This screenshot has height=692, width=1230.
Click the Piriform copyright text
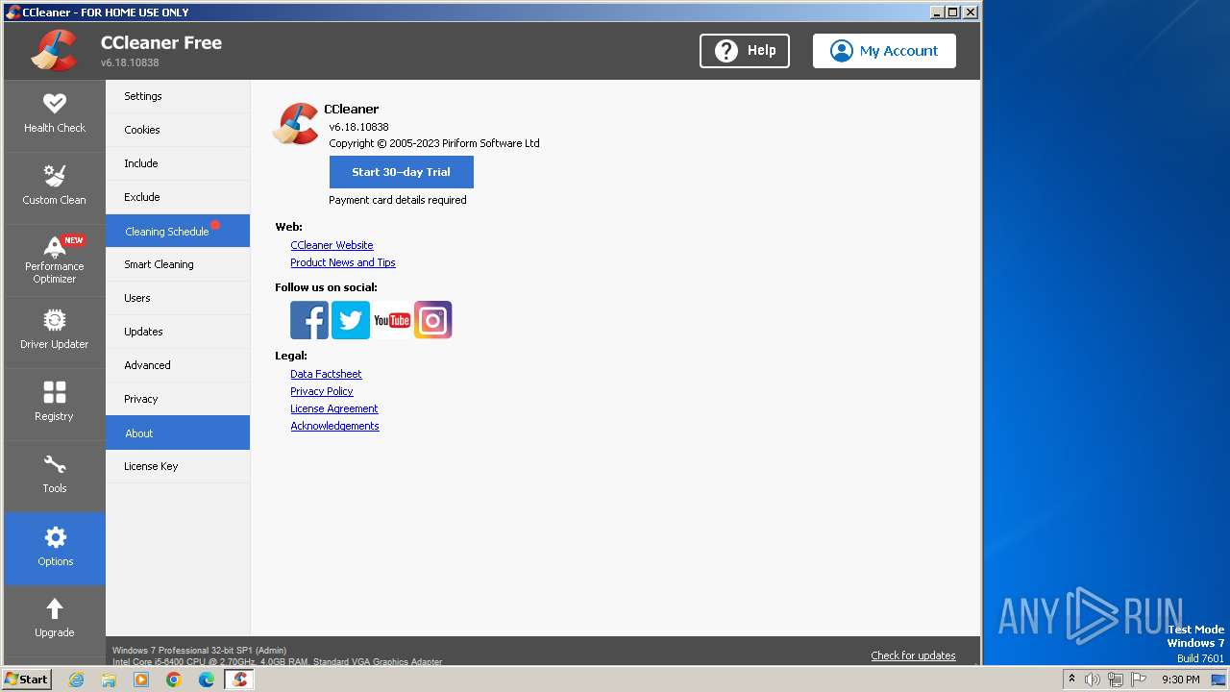434,143
